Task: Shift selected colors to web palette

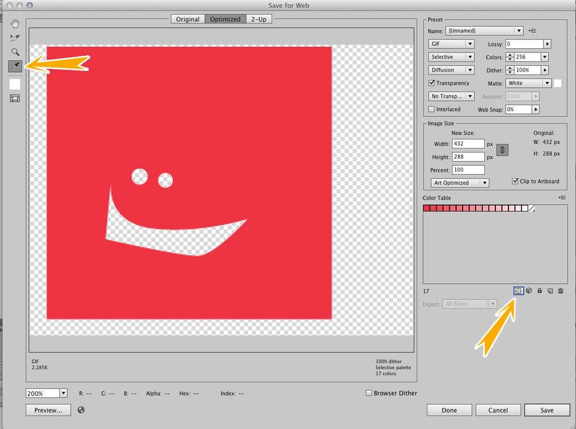Action: (x=528, y=291)
